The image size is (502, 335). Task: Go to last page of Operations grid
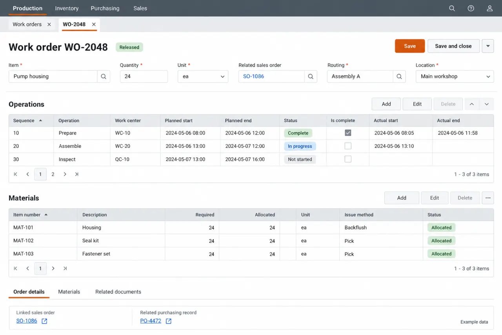click(x=77, y=174)
